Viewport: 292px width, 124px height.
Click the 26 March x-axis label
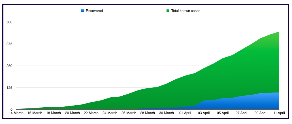(129, 113)
